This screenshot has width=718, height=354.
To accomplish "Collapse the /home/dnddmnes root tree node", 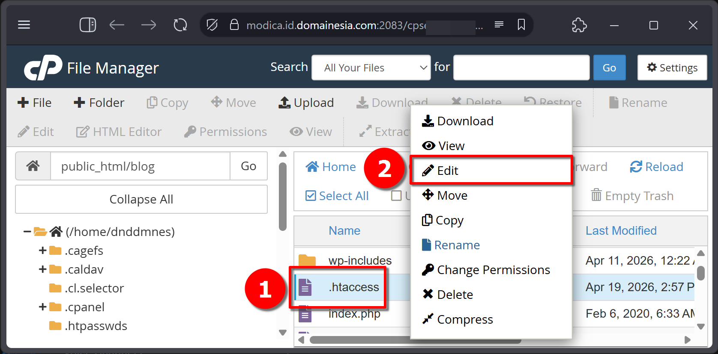I will [x=27, y=232].
